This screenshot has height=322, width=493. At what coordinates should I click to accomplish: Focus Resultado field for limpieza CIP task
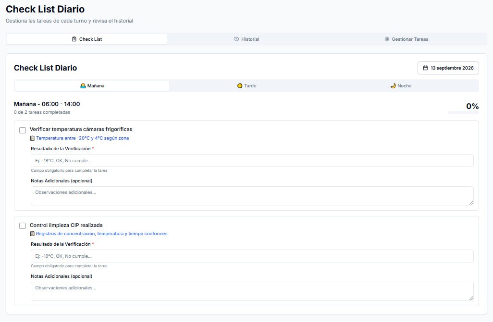click(x=252, y=256)
